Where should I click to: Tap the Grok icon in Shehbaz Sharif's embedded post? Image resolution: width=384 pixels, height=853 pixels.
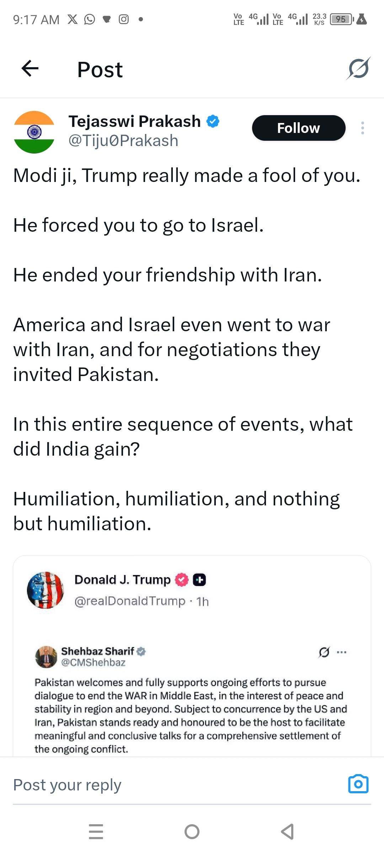(x=324, y=652)
